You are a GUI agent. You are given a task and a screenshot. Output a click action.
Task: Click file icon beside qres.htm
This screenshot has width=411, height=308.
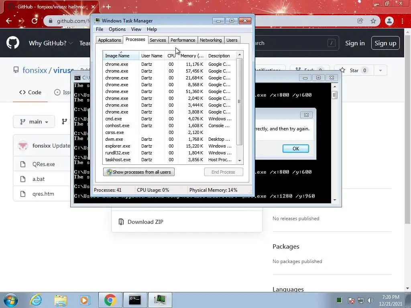click(x=23, y=194)
